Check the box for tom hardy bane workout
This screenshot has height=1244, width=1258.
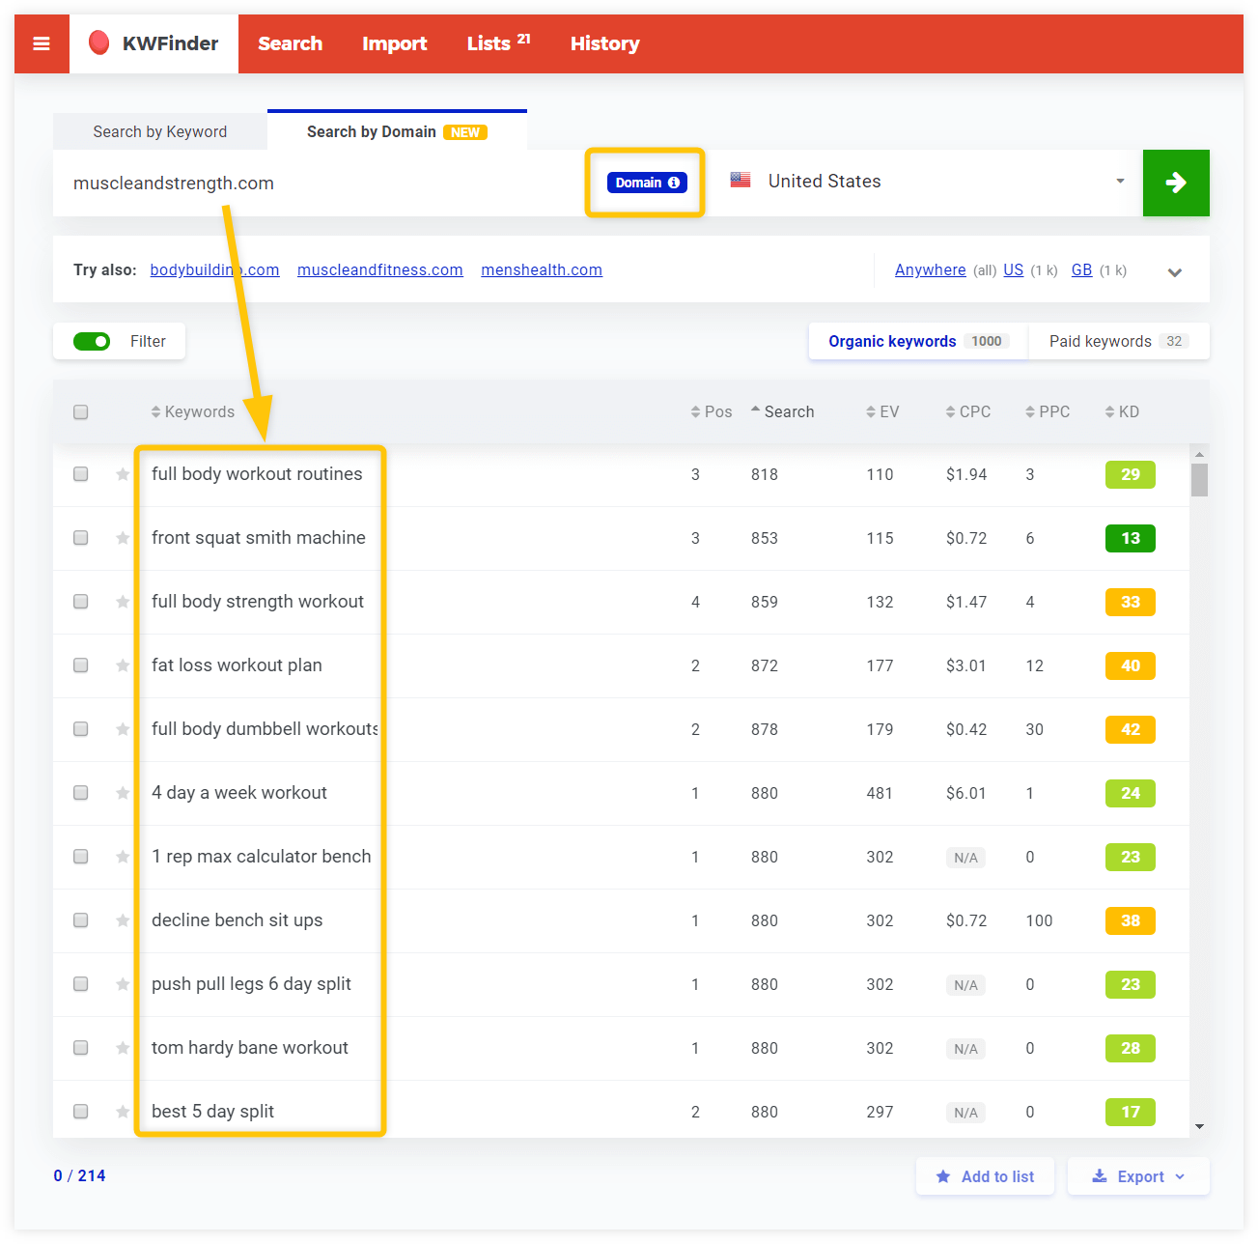pos(81,1048)
